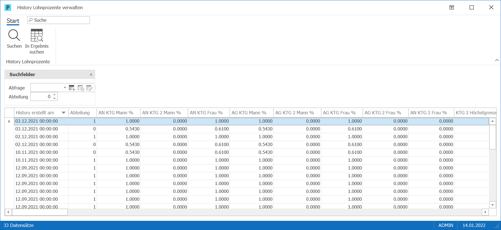
Task: Sort by the AN KTG Mann % column
Action: pyautogui.click(x=116, y=113)
